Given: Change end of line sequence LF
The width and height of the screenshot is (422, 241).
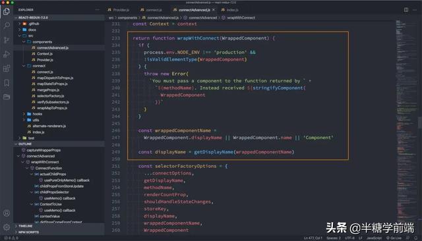Looking at the screenshot, I should (x=361, y=238).
